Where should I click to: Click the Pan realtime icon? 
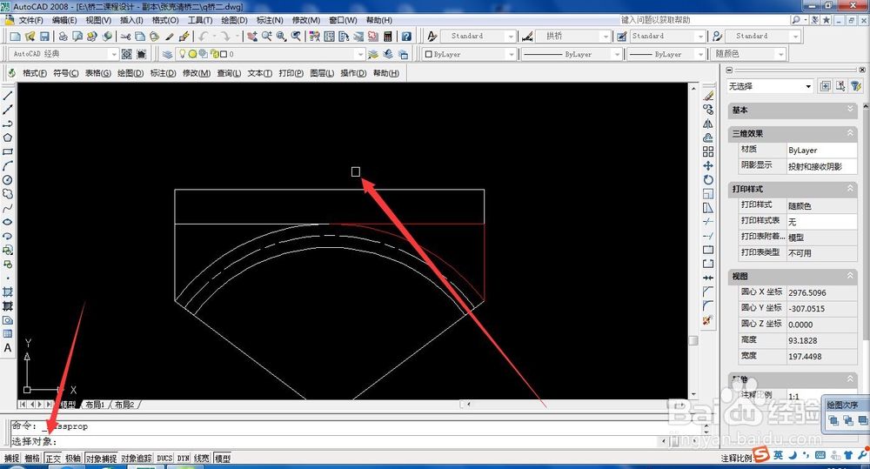(252, 36)
